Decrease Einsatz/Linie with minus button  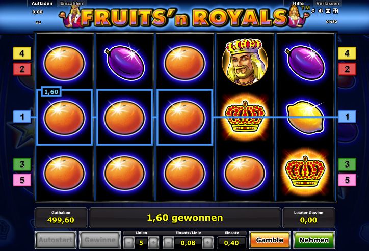pyautogui.click(x=169, y=242)
